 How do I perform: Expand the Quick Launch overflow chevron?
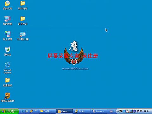pos(36,110)
